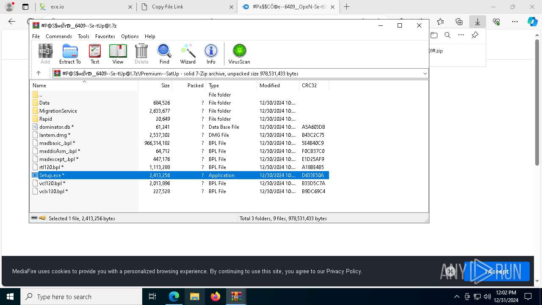Viewport: 542px width, 305px height.
Task: Click the Extract To toolbar icon
Action: (x=70, y=54)
